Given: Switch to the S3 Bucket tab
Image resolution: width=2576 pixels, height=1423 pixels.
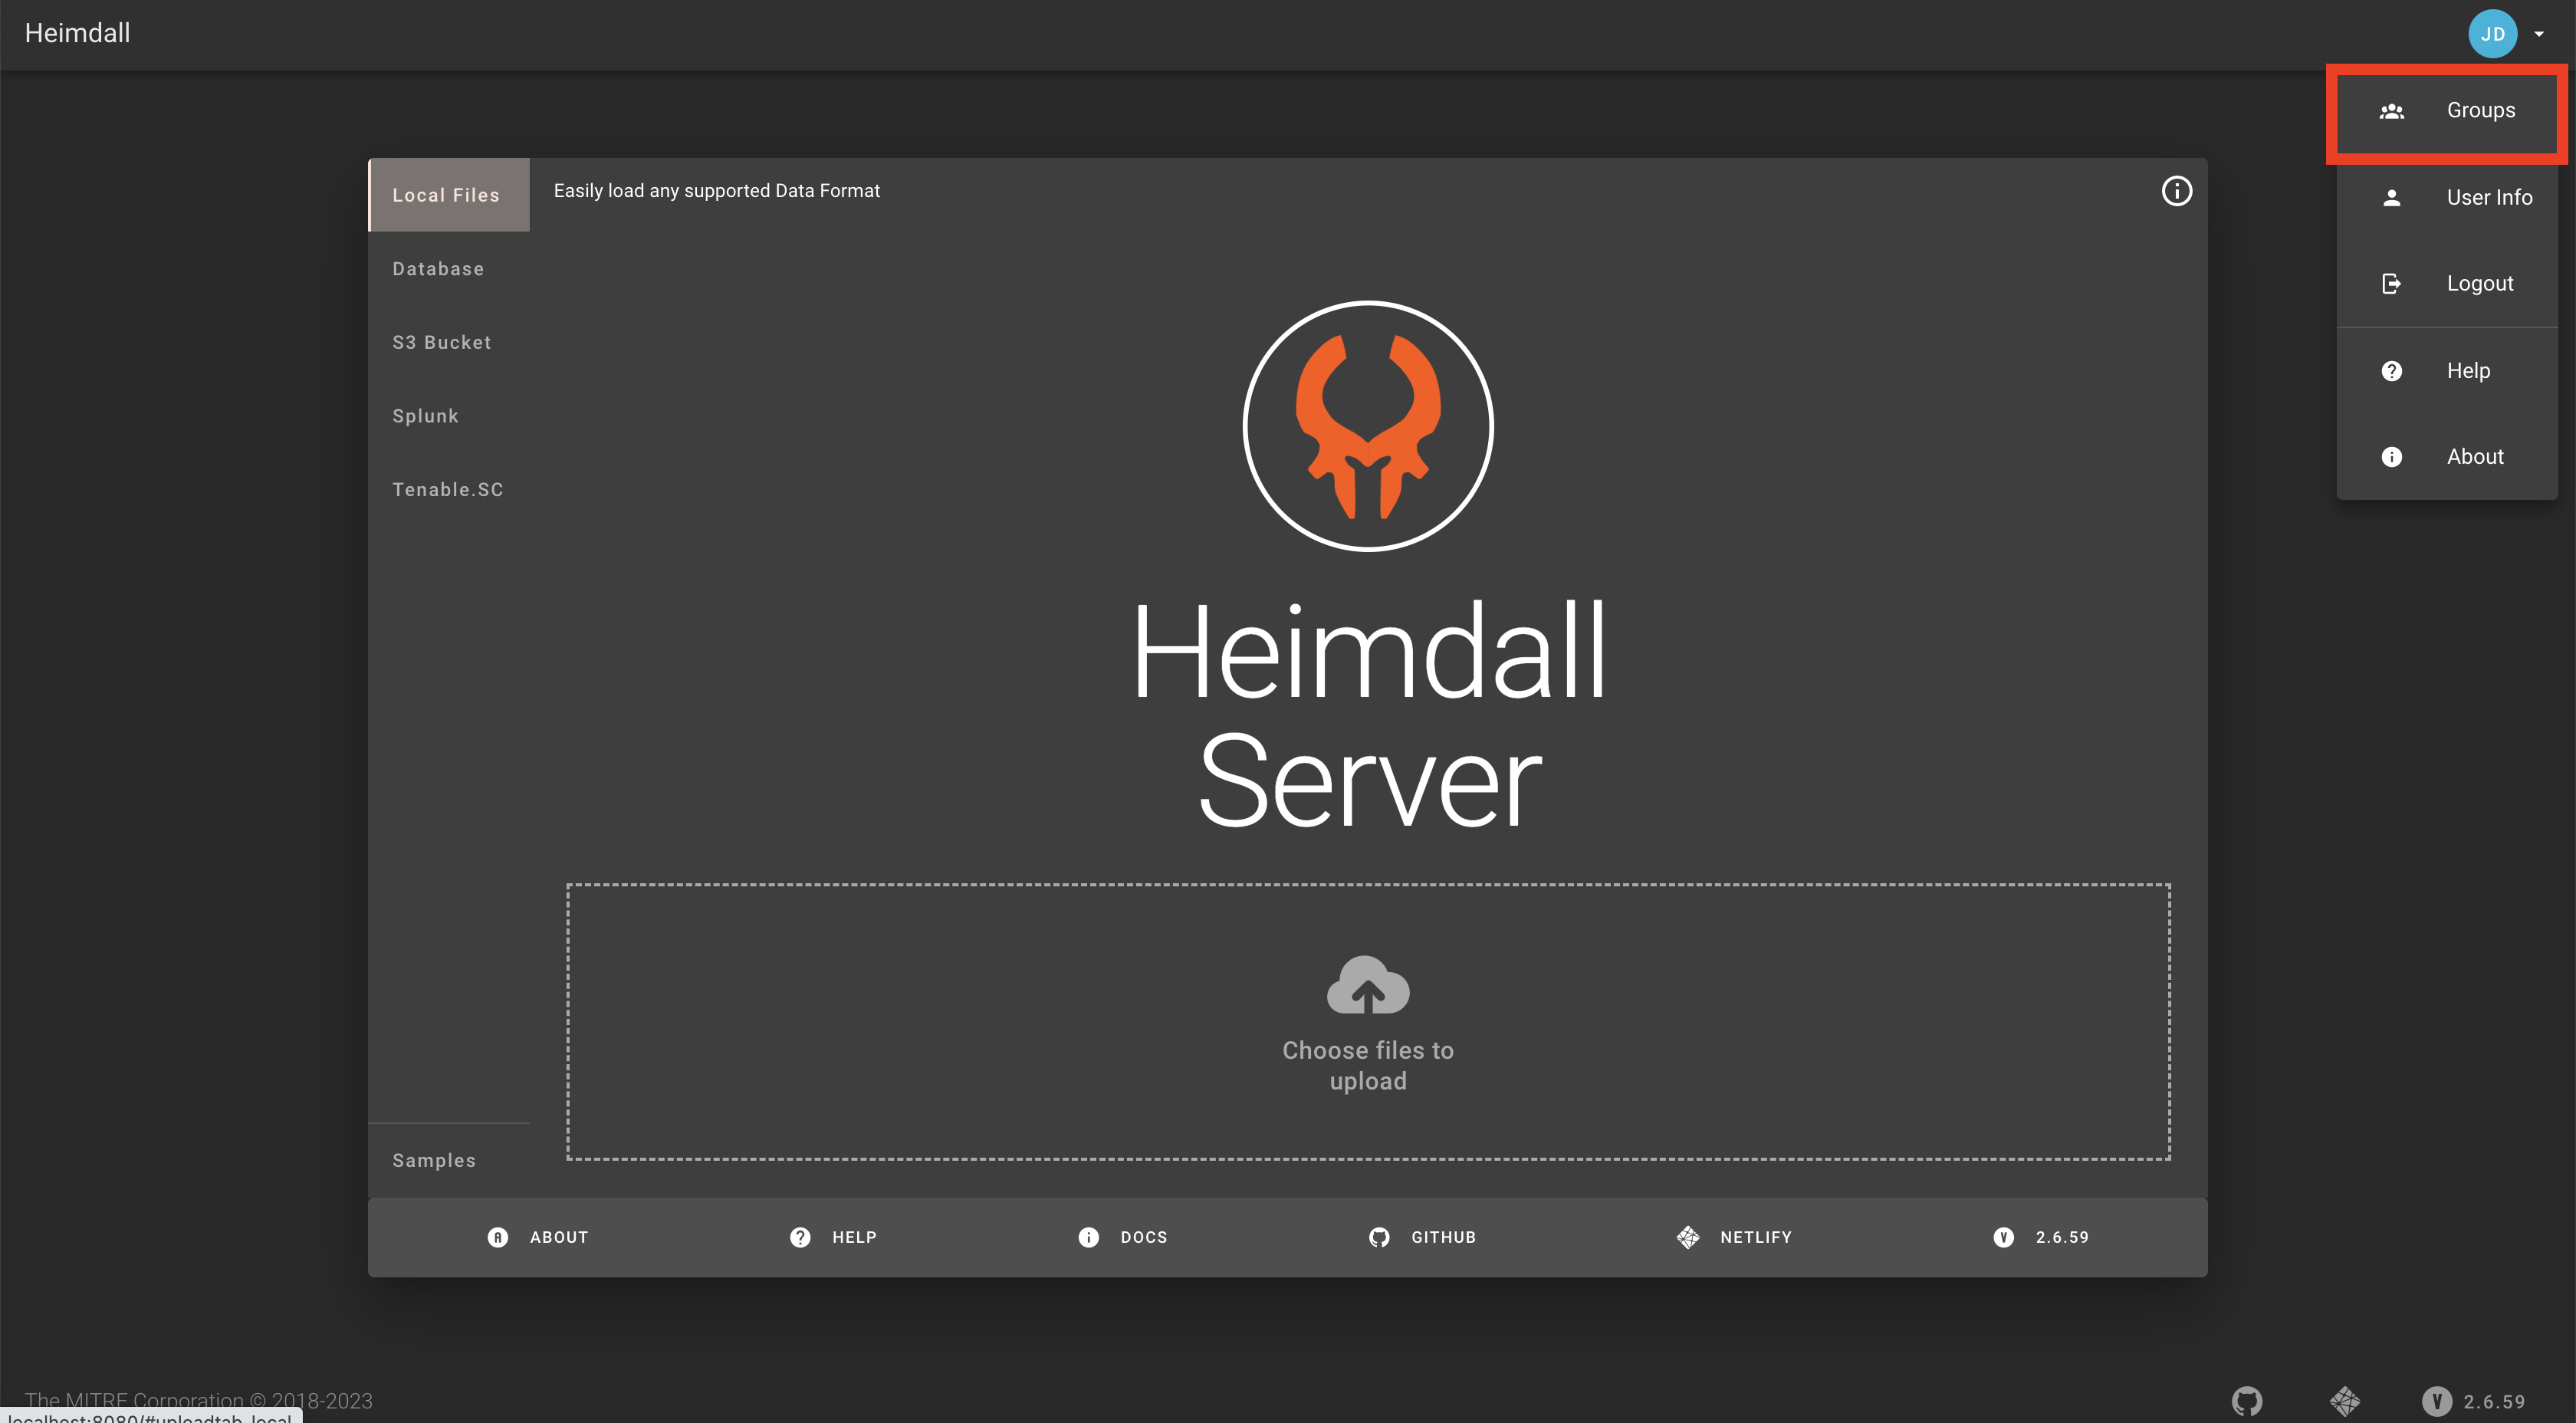Looking at the screenshot, I should [x=441, y=342].
